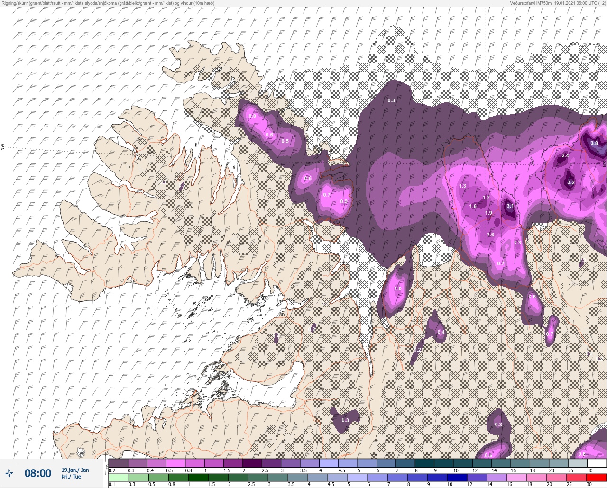Click the 0.4 snowfall value on the map
Screen dimensions: 607x488
(441, 332)
